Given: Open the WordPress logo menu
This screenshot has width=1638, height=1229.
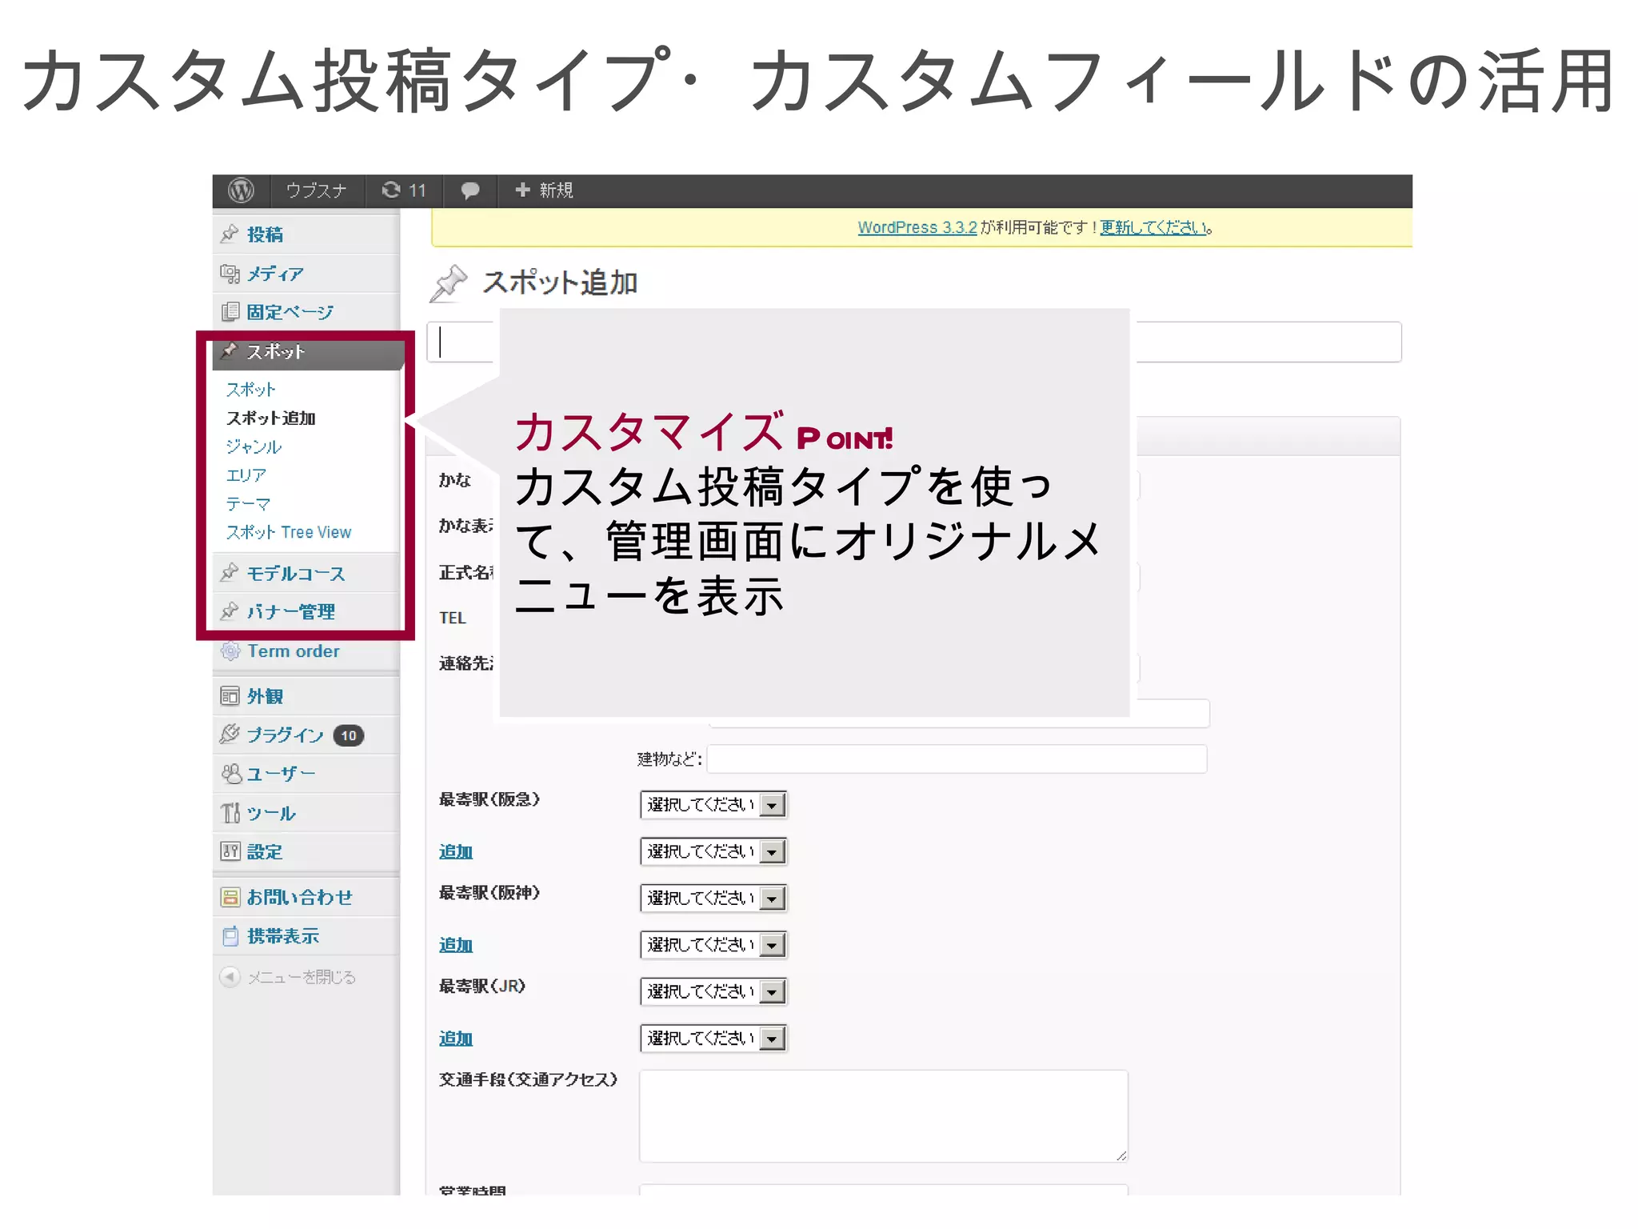Looking at the screenshot, I should coord(241,190).
